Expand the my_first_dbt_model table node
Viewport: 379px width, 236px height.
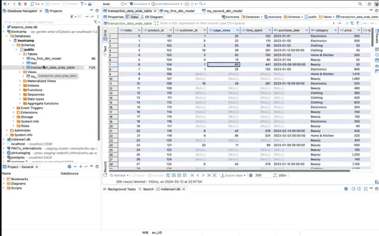coord(23,58)
